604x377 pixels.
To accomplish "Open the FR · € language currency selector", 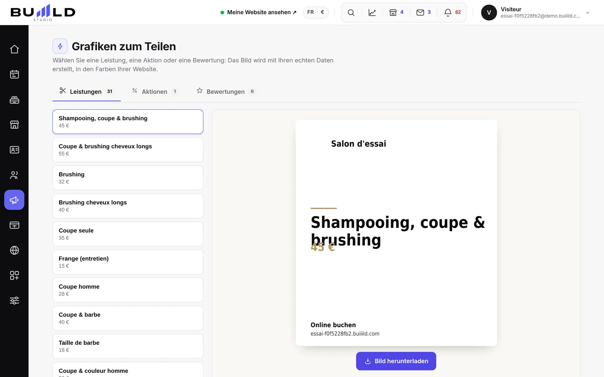I will click(x=316, y=12).
